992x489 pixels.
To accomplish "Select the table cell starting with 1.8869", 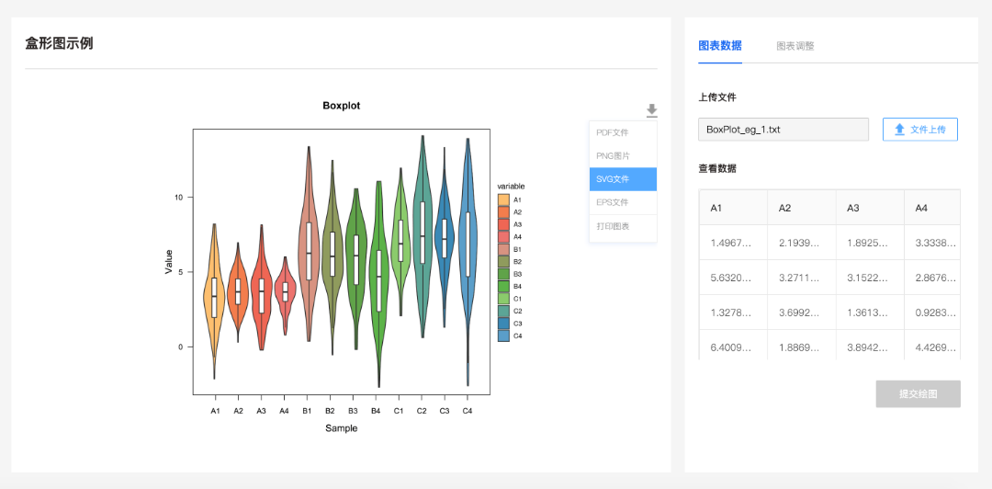I will (x=800, y=347).
